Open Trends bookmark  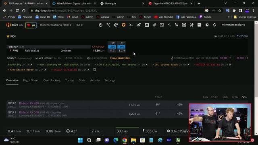pos(9,17)
